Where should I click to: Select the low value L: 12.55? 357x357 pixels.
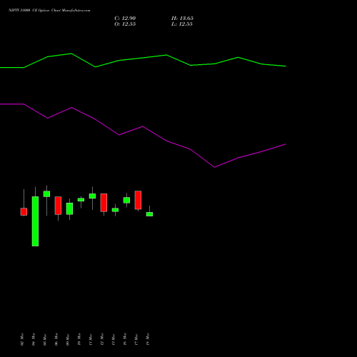point(182,24)
